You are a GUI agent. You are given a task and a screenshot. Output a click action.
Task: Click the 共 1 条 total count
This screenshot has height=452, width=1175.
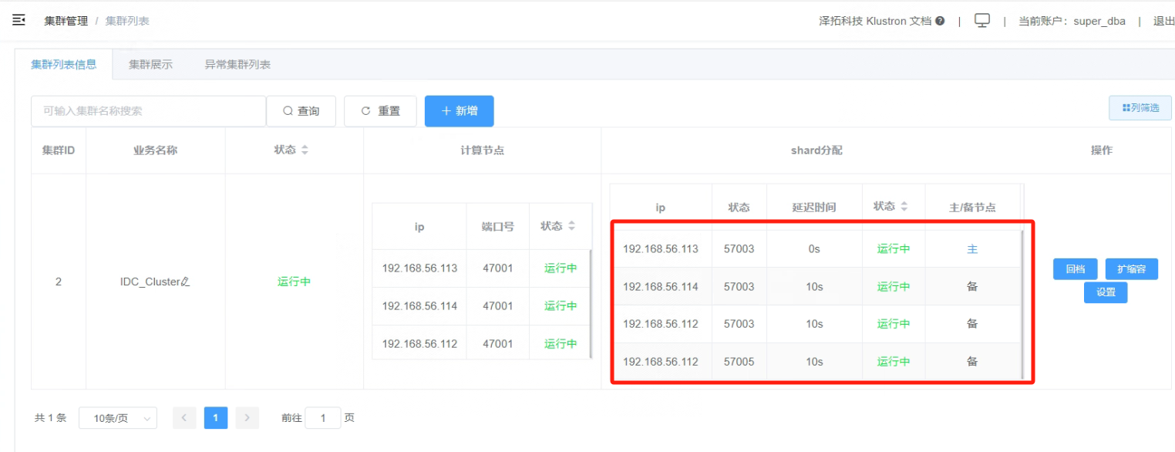(x=51, y=418)
